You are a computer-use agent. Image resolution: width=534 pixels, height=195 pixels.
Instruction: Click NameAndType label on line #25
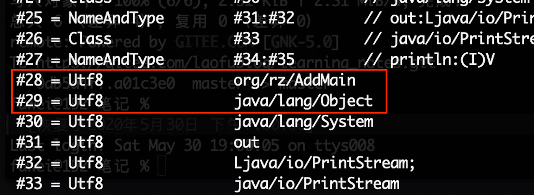tap(116, 19)
